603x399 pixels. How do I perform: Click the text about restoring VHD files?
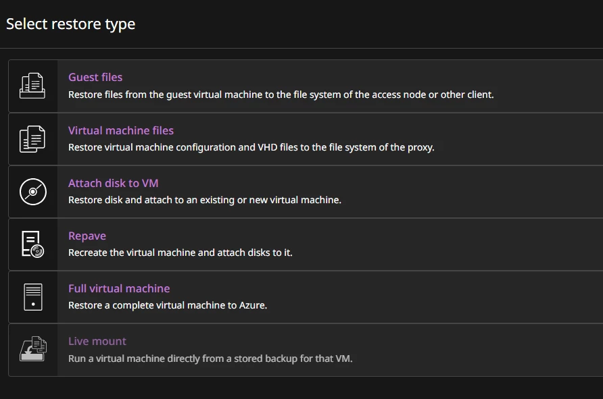pos(251,147)
